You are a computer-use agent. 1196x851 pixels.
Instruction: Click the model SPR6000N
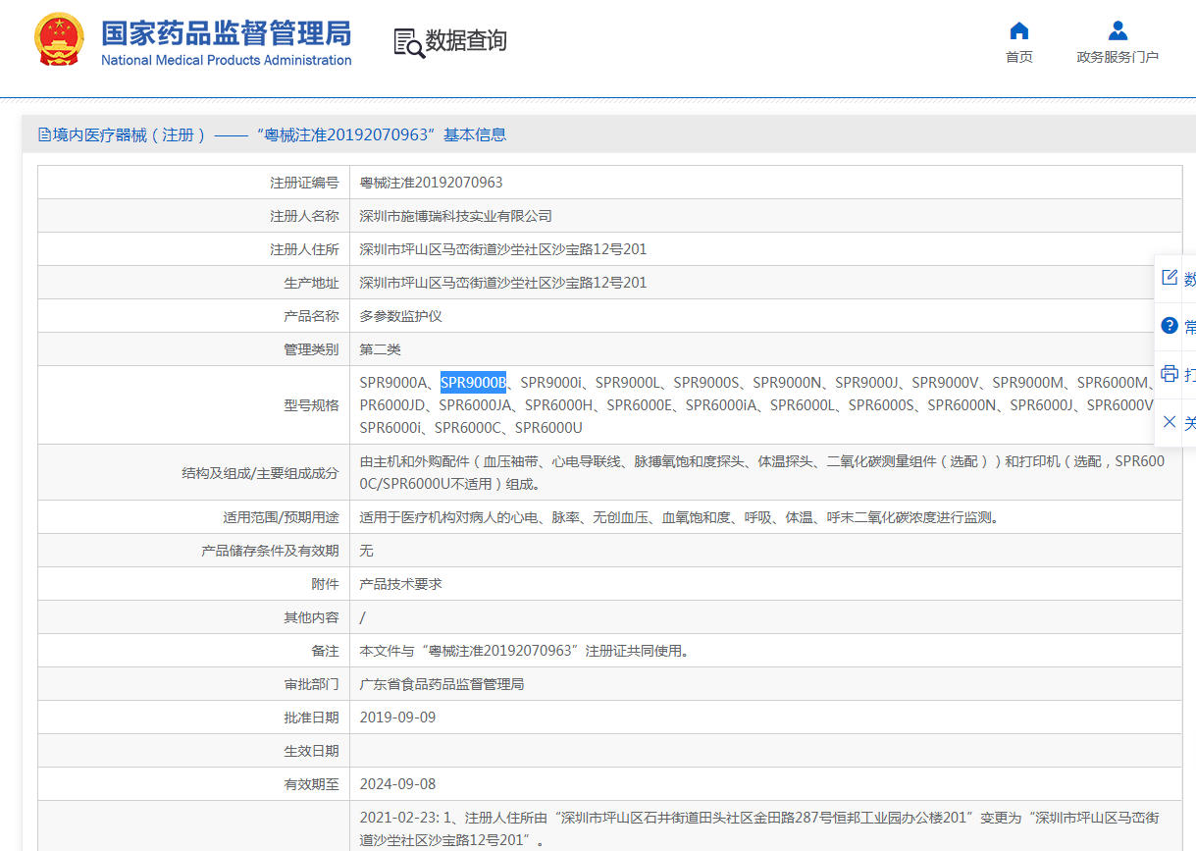(x=962, y=405)
